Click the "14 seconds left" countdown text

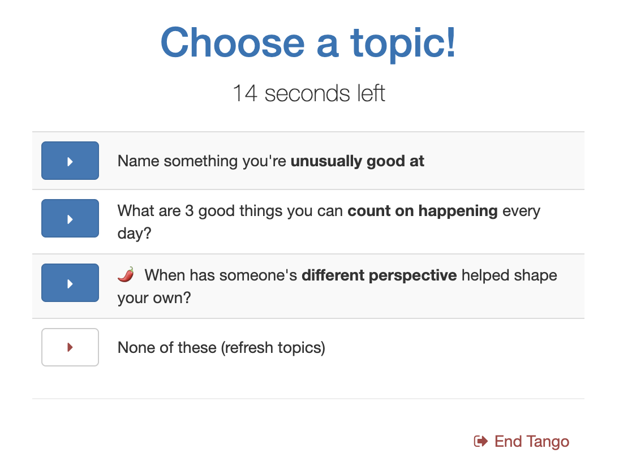click(x=309, y=93)
